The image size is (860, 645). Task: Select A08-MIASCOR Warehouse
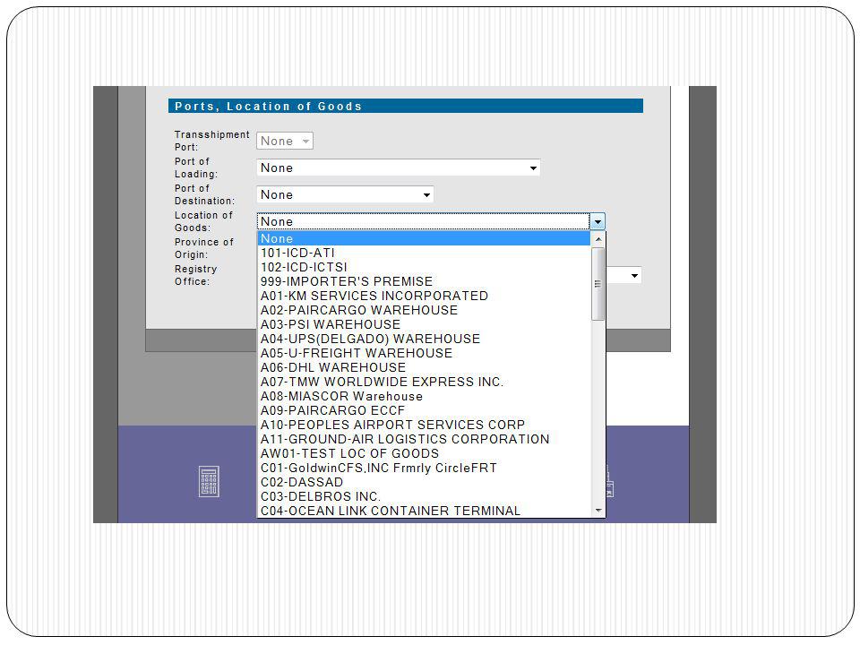pyautogui.click(x=424, y=396)
